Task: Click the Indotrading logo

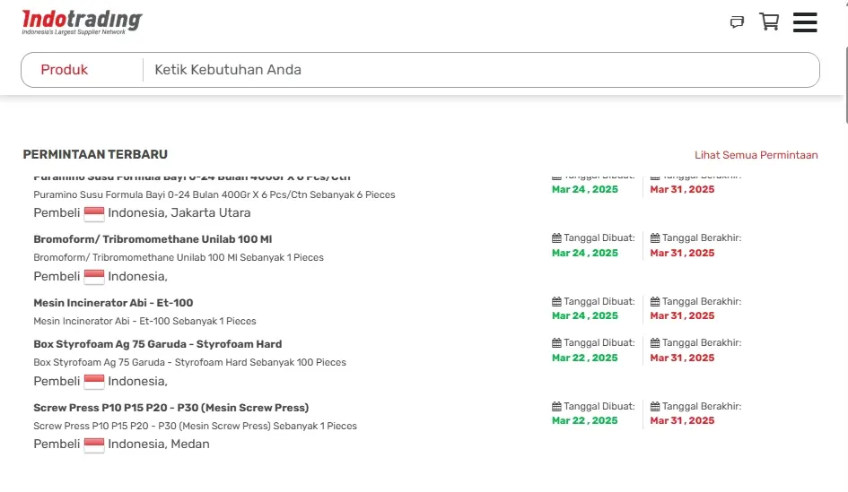Action: tap(82, 22)
